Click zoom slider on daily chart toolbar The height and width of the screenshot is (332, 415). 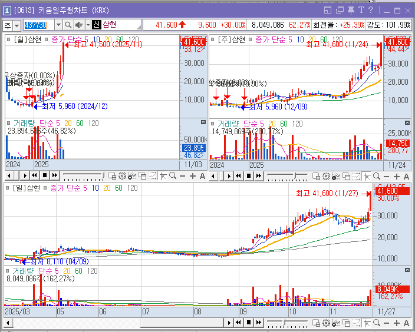click(x=287, y=323)
